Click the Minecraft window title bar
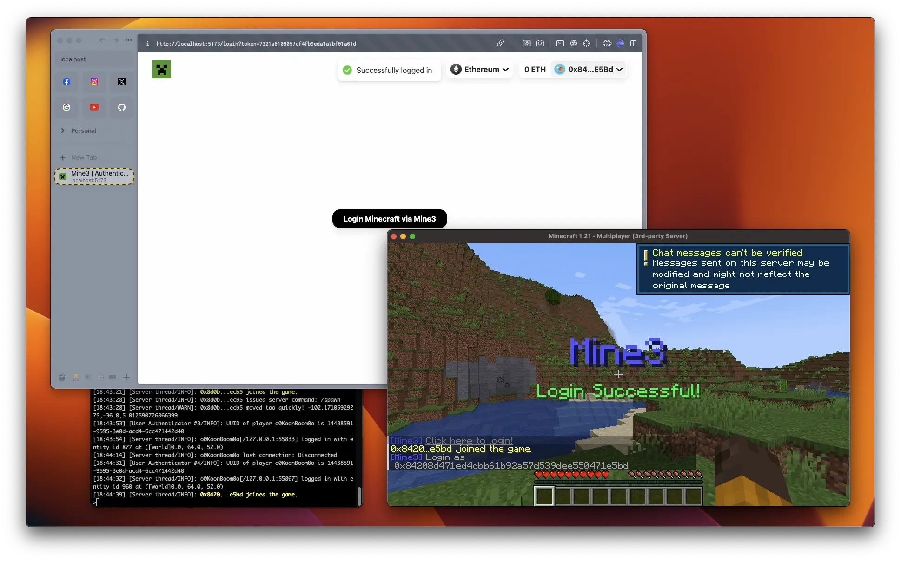 coord(618,236)
